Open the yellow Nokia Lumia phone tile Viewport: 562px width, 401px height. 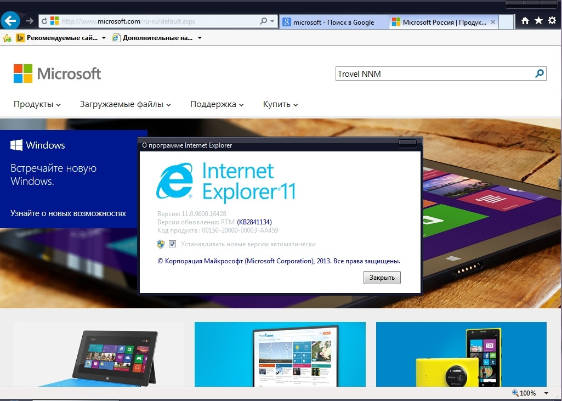[x=461, y=354]
